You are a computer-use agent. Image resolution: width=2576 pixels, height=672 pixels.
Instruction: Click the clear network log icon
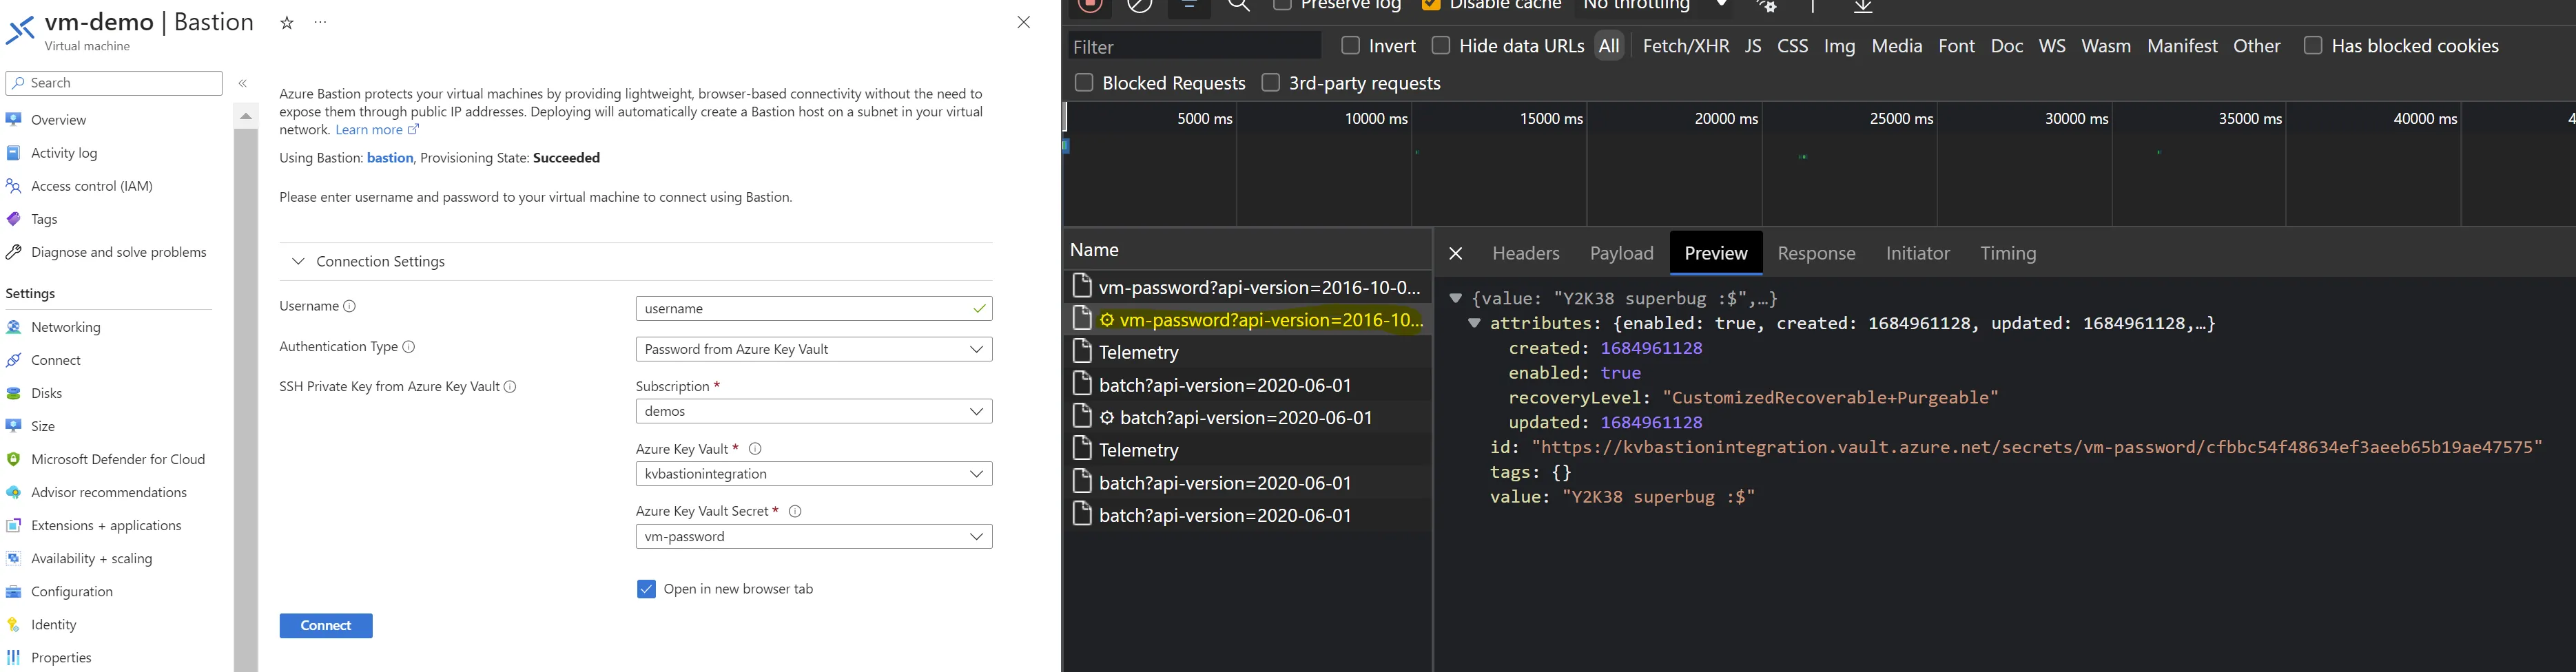[1140, 5]
